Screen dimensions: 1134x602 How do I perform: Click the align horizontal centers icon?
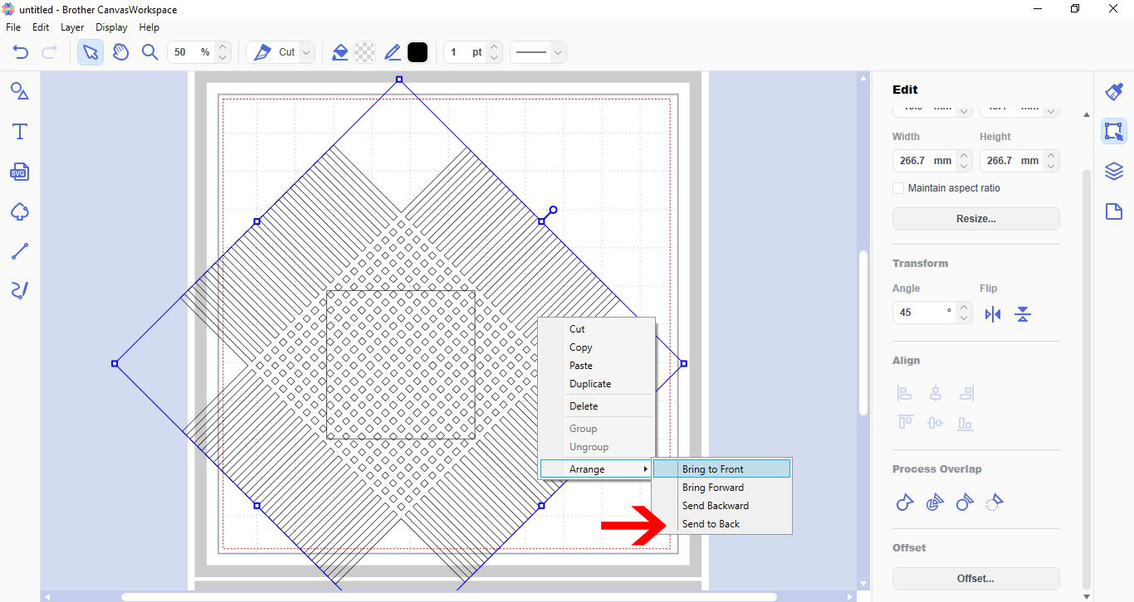coord(936,393)
